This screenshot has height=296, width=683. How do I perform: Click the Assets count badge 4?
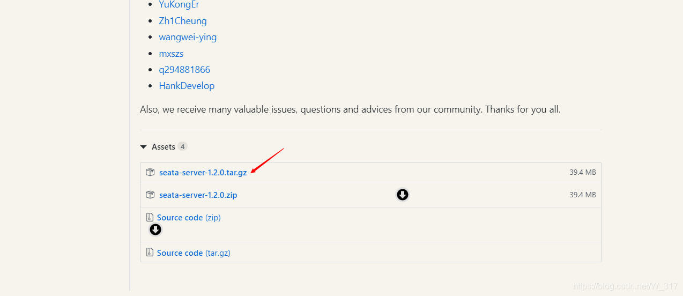182,146
